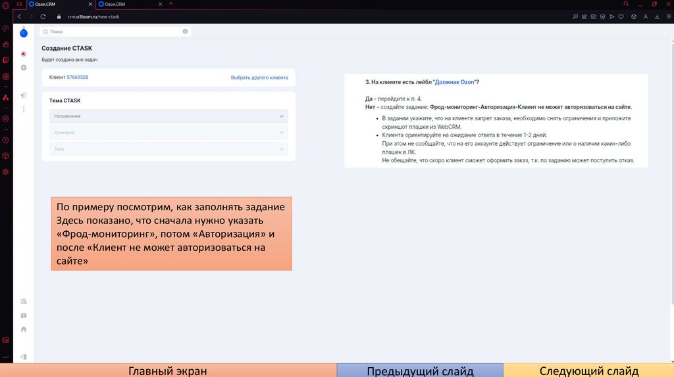Open the megaphone announcements icon in CRM sidebar
The image size is (674, 377).
click(x=24, y=95)
